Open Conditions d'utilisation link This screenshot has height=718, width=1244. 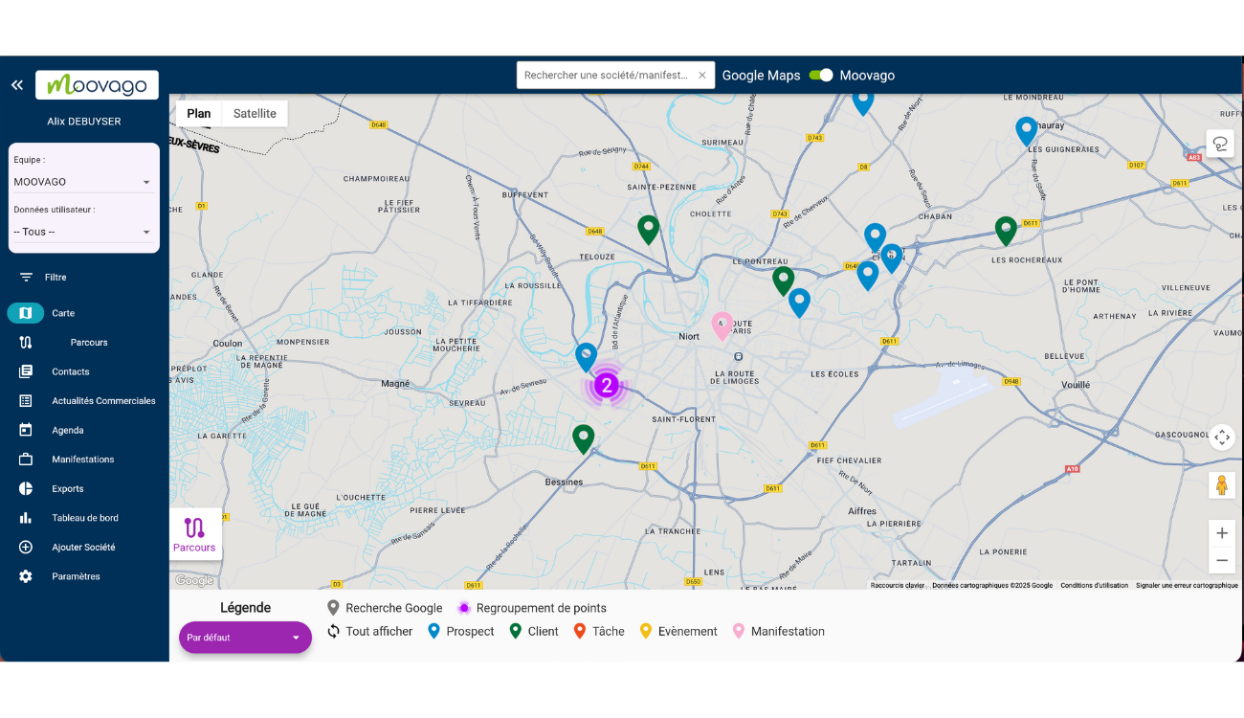coord(1096,584)
